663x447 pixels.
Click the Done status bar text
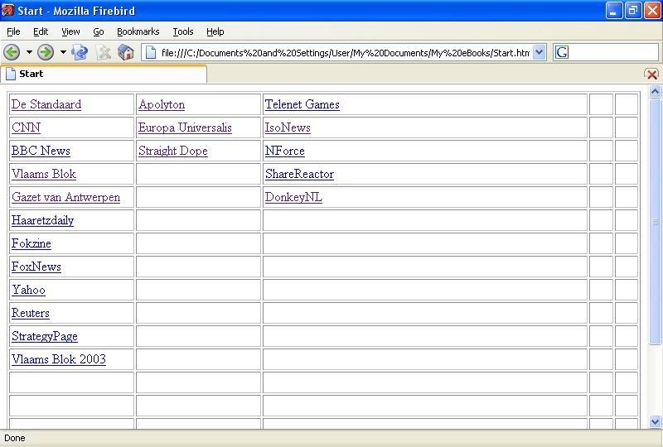[15, 438]
